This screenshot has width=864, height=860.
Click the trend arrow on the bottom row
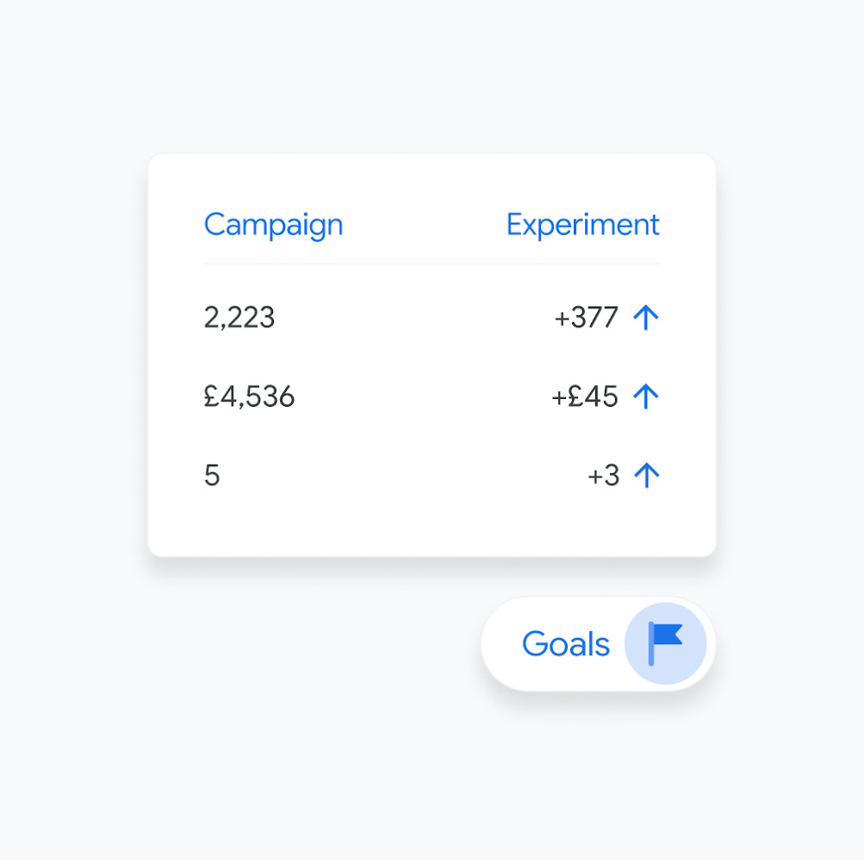pos(646,475)
